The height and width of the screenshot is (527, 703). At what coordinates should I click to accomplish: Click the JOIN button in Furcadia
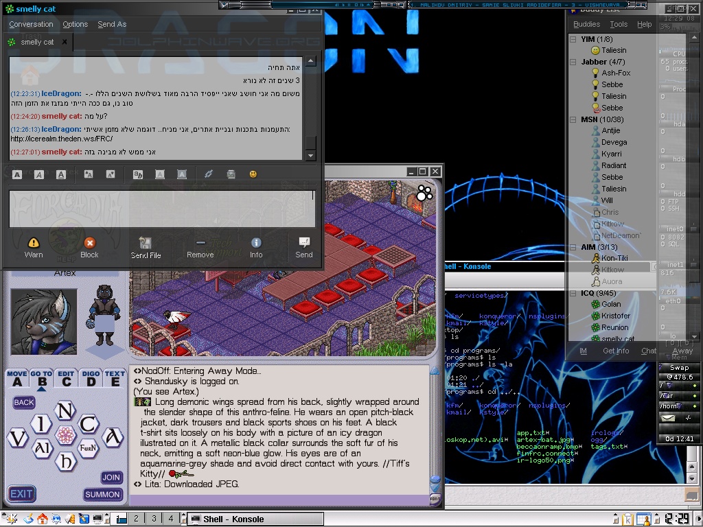click(111, 478)
